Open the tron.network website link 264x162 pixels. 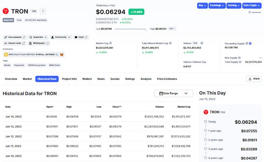pyautogui.click(x=15, y=37)
